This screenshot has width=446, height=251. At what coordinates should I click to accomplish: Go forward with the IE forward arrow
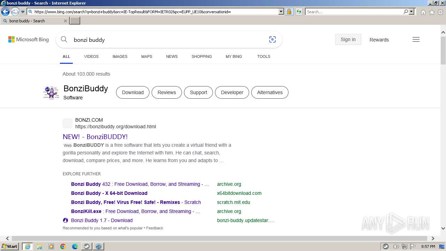point(15,12)
